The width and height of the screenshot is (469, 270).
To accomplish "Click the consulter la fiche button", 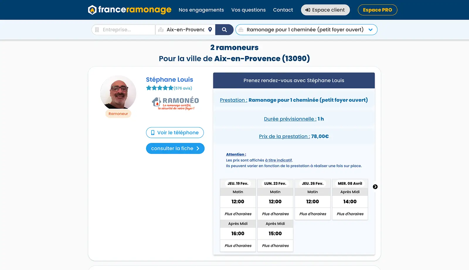I will [x=175, y=148].
